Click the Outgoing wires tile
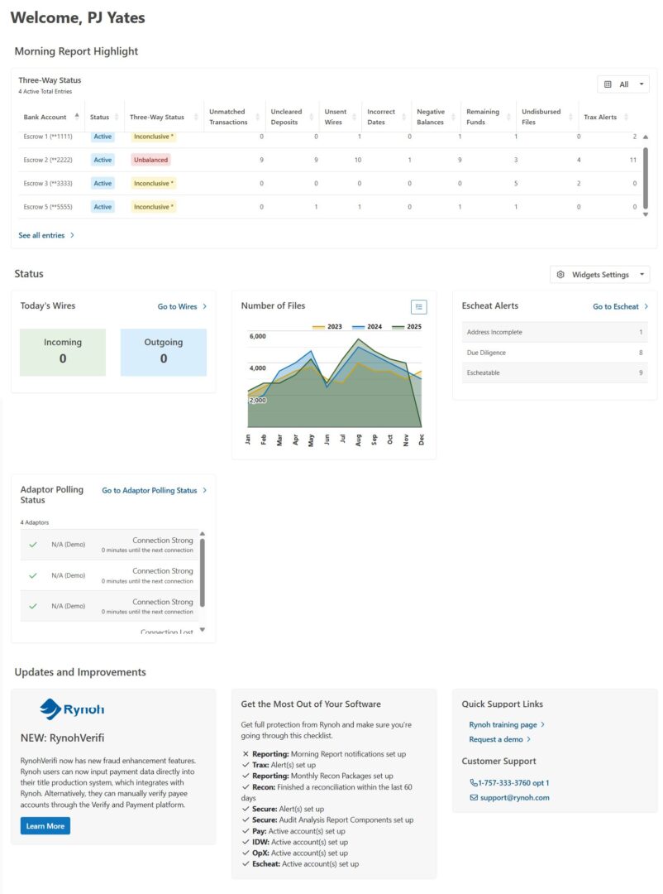The height and width of the screenshot is (894, 663). pos(164,352)
